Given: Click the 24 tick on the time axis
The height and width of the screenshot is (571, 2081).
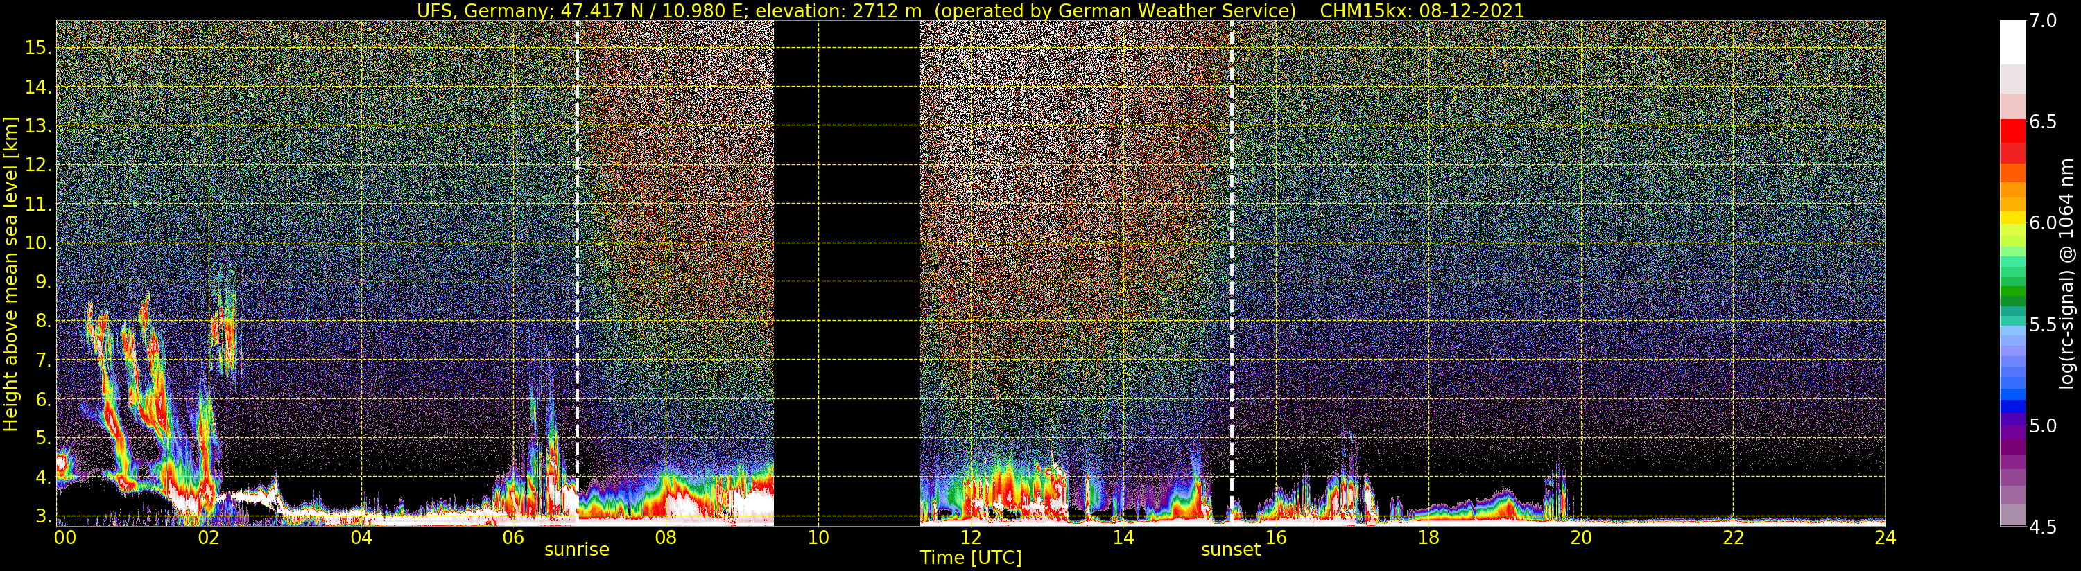Looking at the screenshot, I should click(1885, 538).
